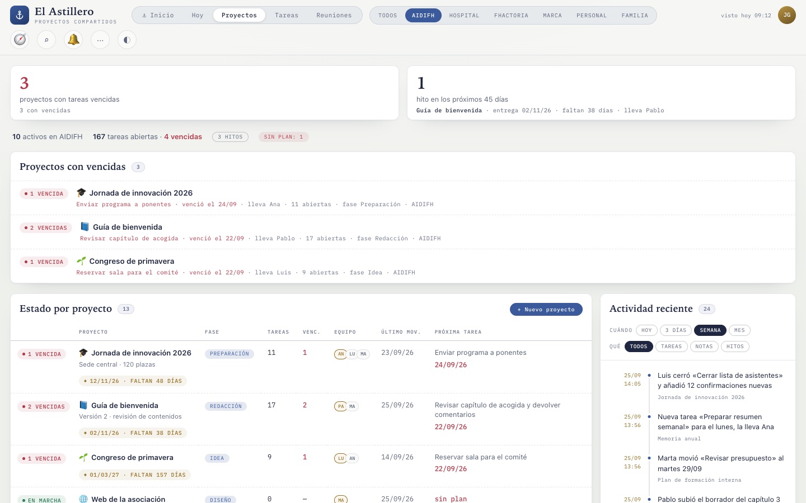
Task: Select the HOSPITAL workspace filter
Action: click(464, 15)
